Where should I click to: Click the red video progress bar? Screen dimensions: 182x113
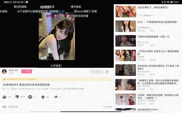click(18, 68)
